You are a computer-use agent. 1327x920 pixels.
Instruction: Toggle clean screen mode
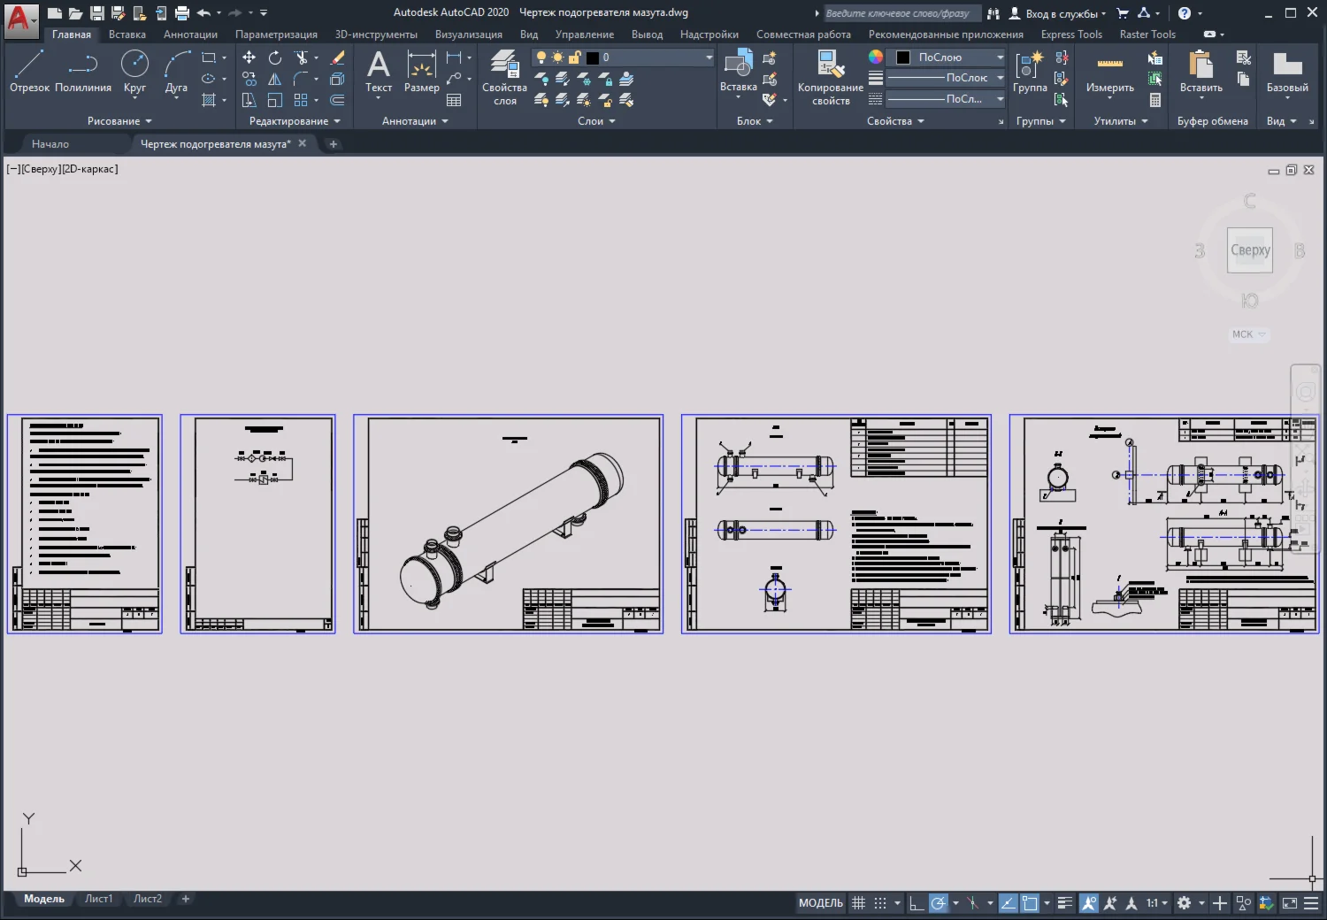(x=1290, y=903)
